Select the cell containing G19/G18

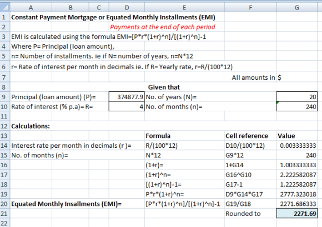(250, 204)
